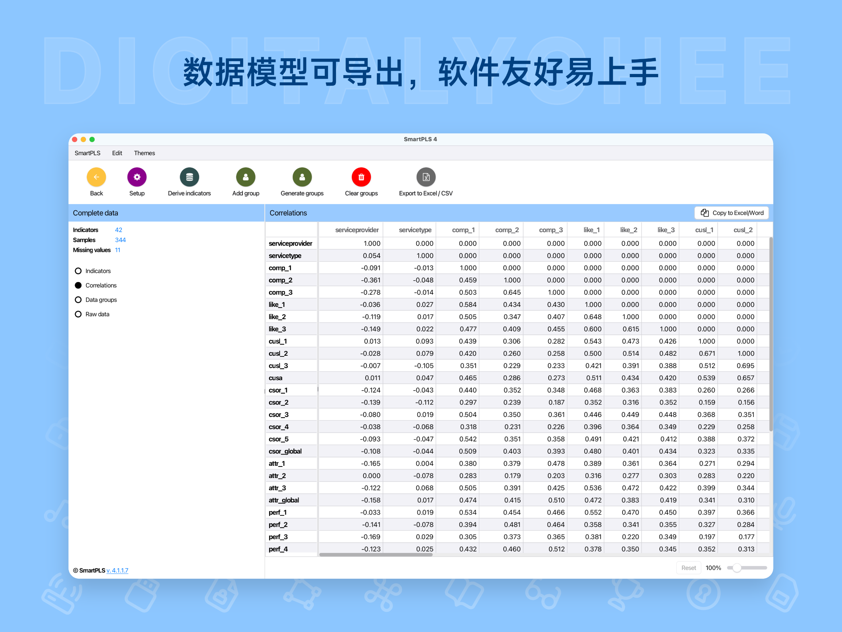Viewport: 842px width, 632px height.
Task: Click the Clear groups trash icon
Action: coord(361,177)
